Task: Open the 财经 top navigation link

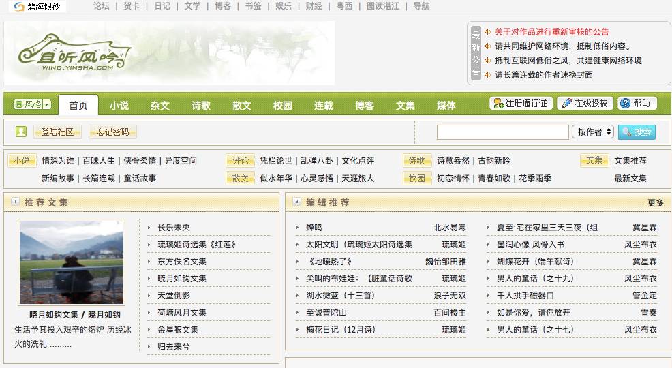Action: tap(314, 6)
